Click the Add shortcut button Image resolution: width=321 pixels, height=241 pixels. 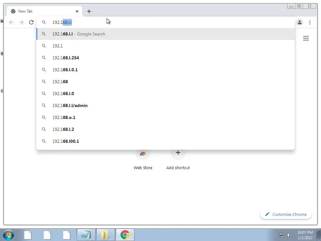(178, 160)
